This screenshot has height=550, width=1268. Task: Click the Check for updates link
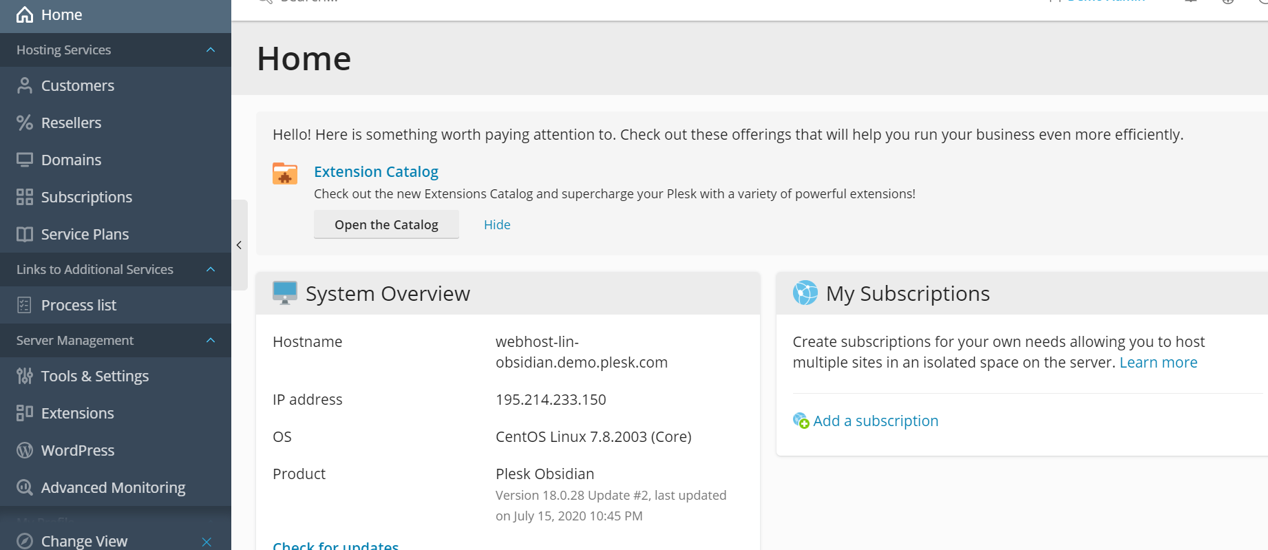point(336,545)
